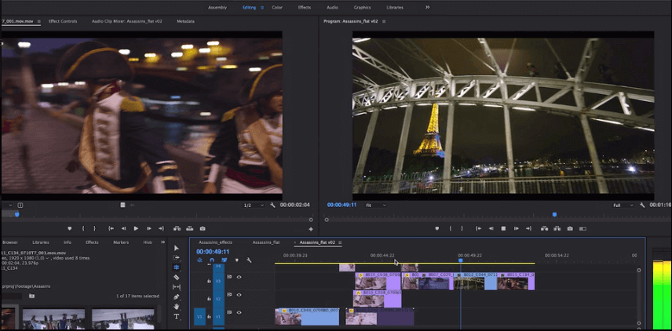Open Source monitor 1/2 resolution dropdown
This screenshot has height=331, width=672.
click(x=254, y=206)
